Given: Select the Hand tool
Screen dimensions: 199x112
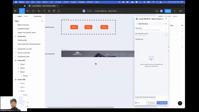Looking at the screenshot, I should tap(54, 11).
